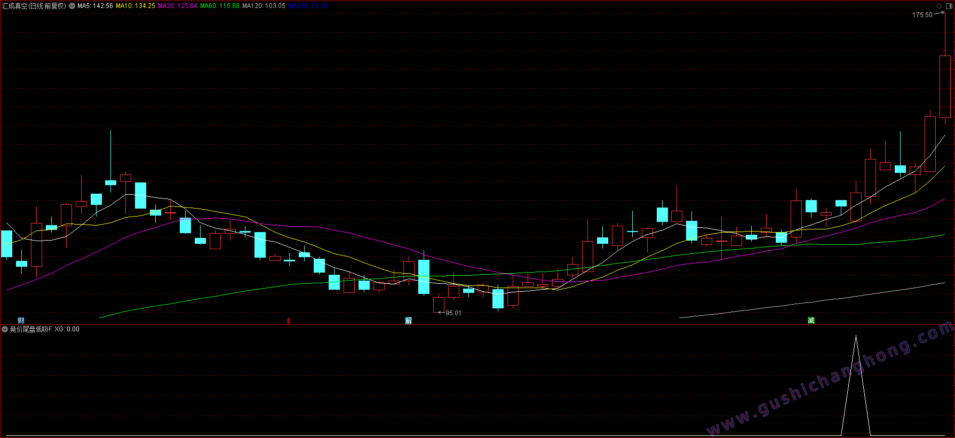Screen dimensions: 955x438
Task: Click the 95.01 low price label
Action: point(453,313)
